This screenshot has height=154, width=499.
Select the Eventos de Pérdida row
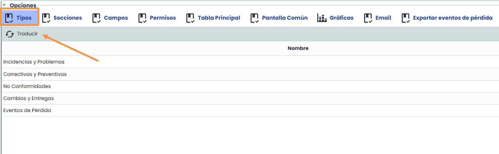coord(27,111)
